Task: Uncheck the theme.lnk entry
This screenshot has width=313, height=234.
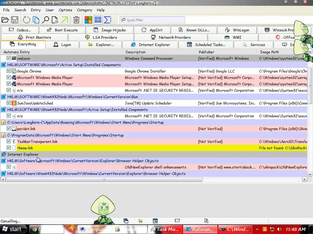Action: pos(9,148)
